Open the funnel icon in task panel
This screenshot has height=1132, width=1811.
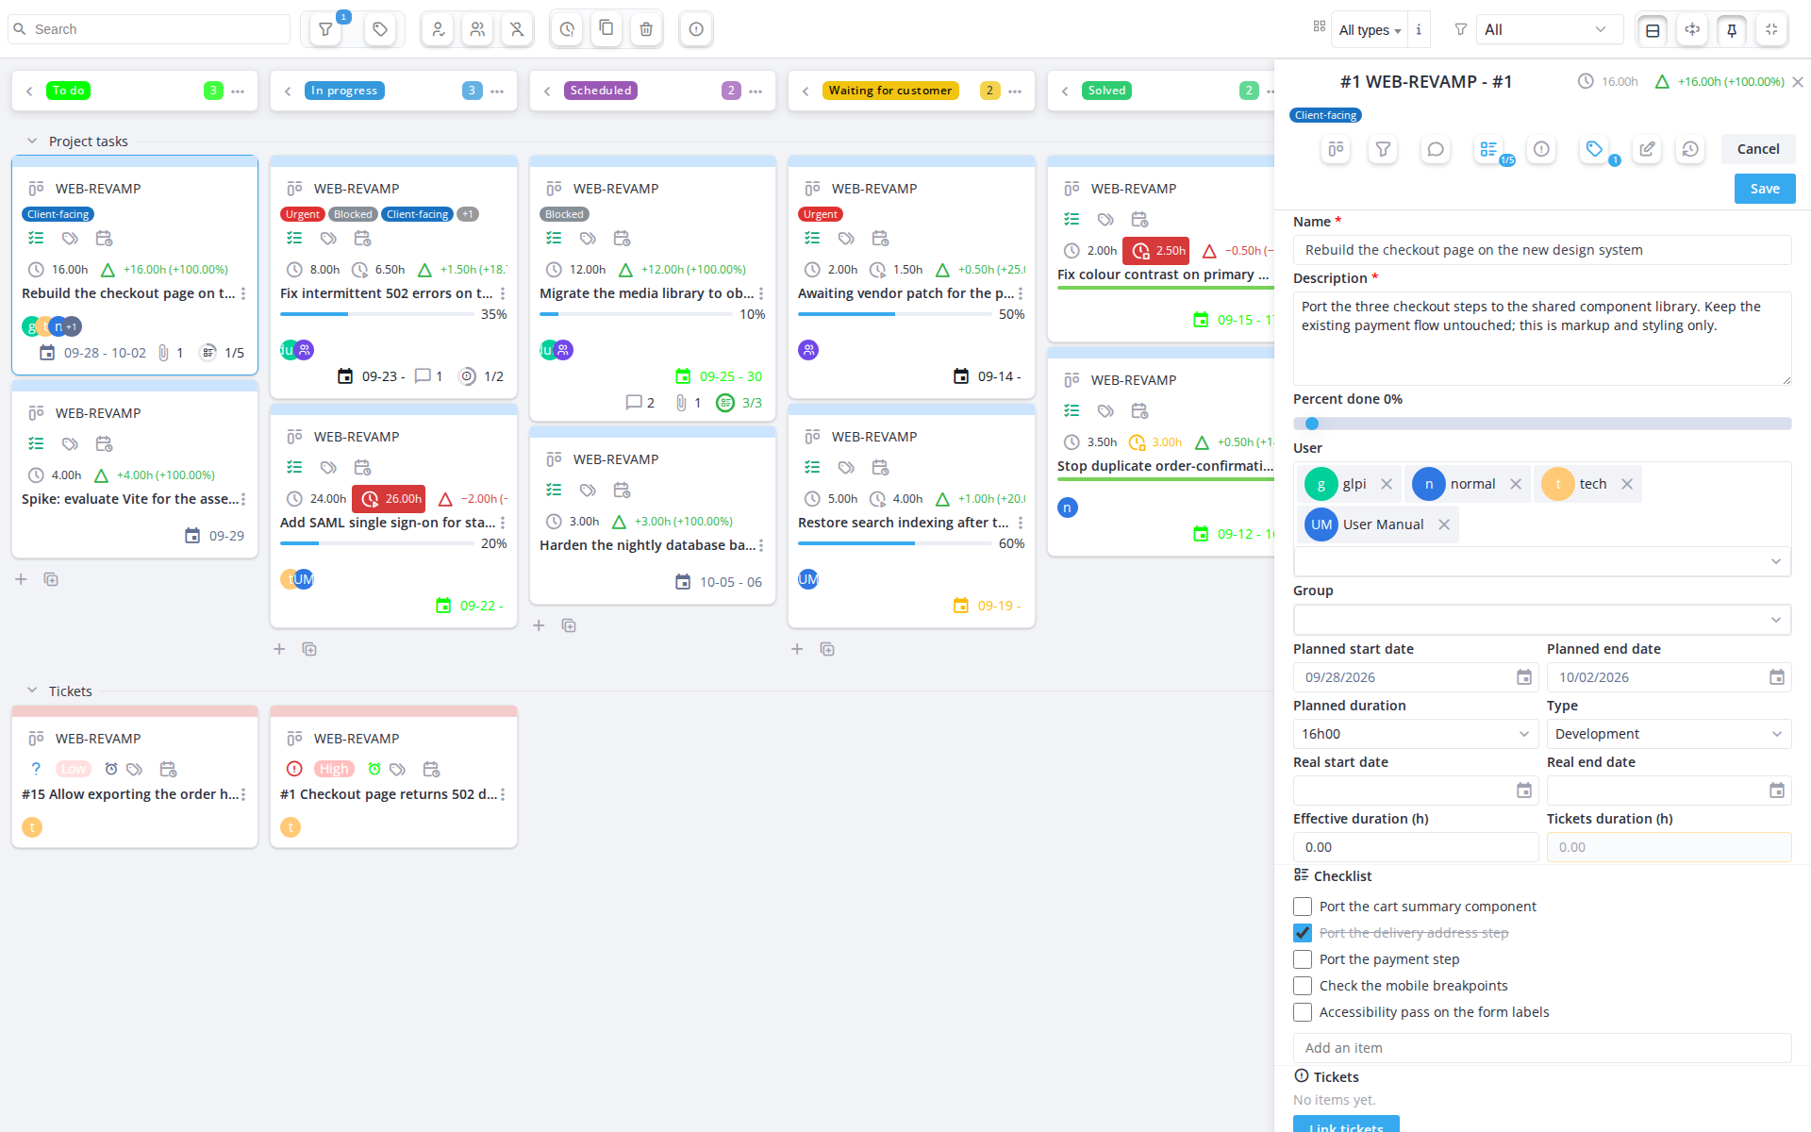coord(1383,149)
